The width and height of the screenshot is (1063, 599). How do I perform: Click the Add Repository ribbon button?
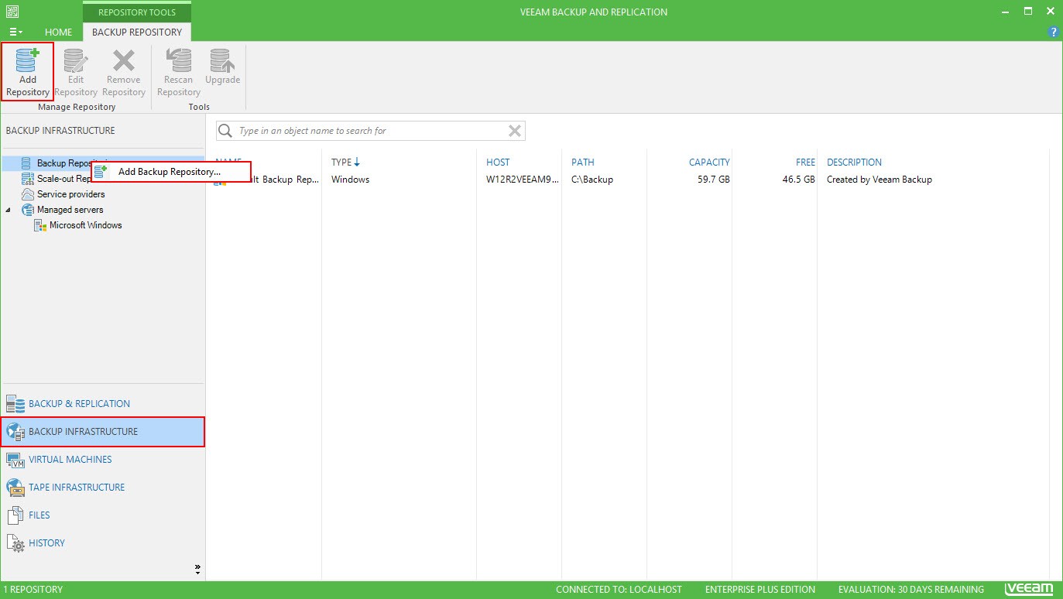[x=28, y=71]
